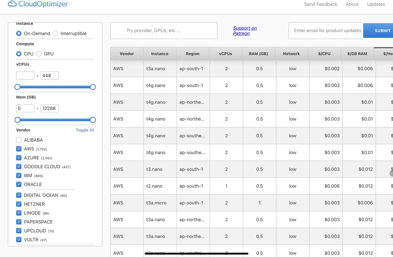
Task: Open the About page
Action: coord(352,4)
